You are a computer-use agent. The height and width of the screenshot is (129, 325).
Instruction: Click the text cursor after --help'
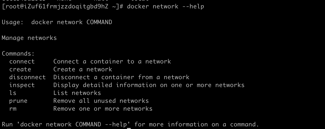click(x=129, y=125)
